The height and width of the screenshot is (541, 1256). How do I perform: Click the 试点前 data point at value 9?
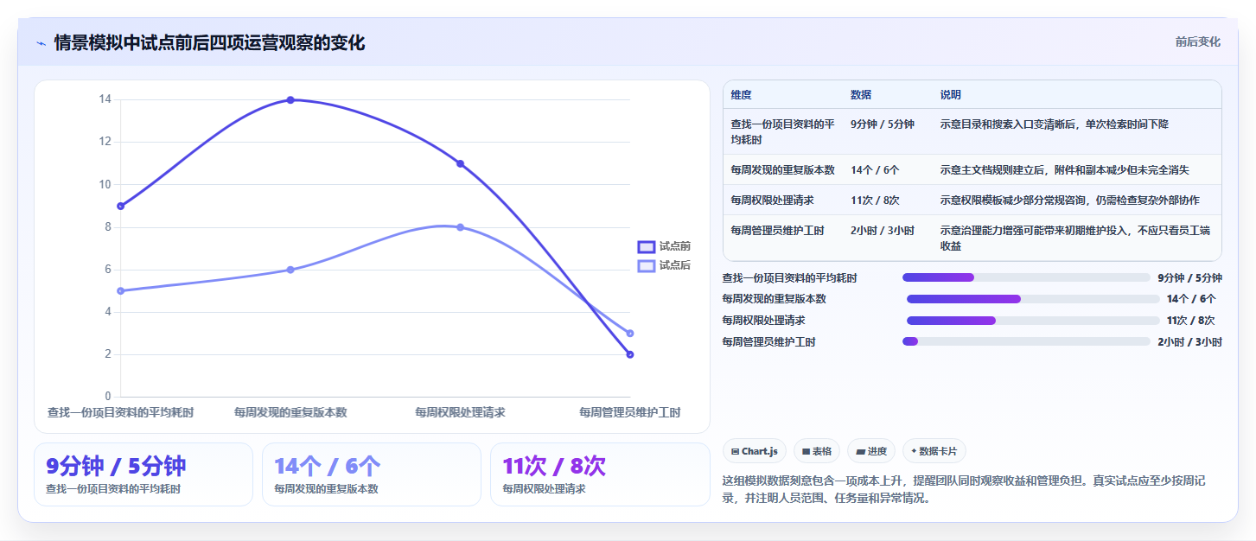[x=121, y=206]
